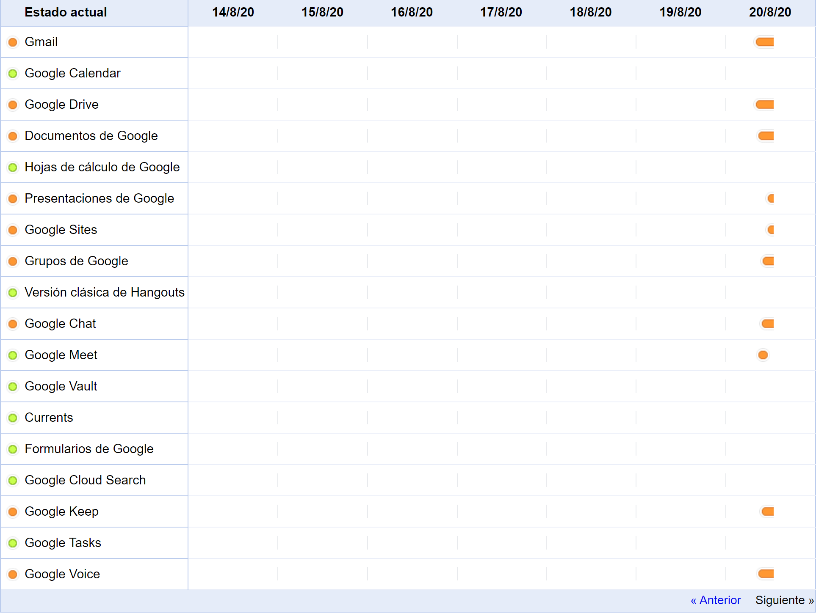Screen dimensions: 816x613
Task: Click the orange dot beside Google Sites
Action: click(13, 230)
